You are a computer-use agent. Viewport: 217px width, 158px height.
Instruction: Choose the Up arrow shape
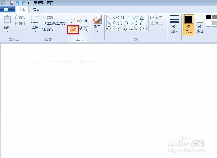coord(142,23)
